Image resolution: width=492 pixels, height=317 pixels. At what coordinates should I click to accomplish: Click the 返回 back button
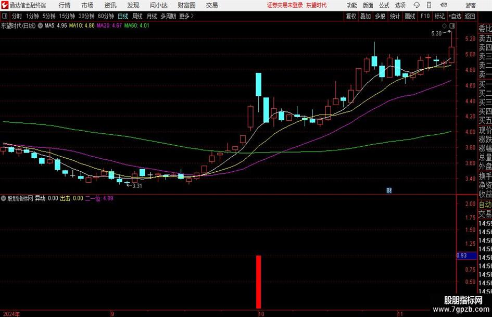470,16
